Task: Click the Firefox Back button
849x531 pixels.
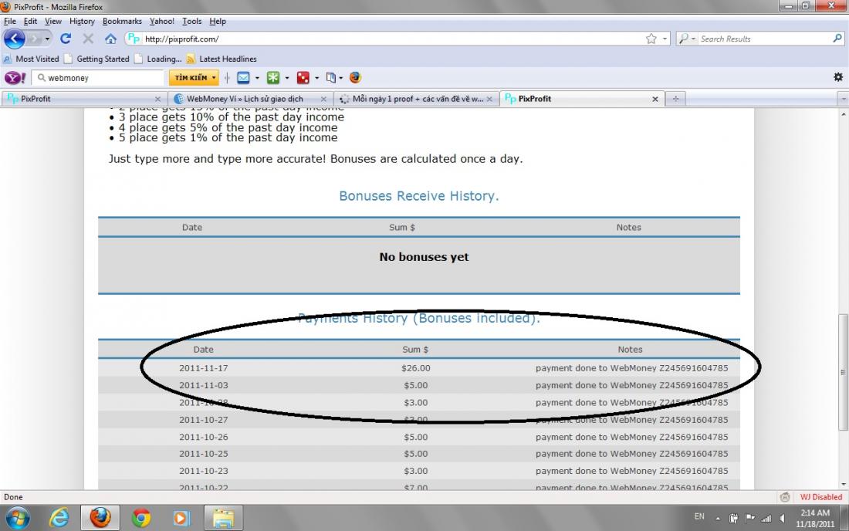Action: click(14, 39)
